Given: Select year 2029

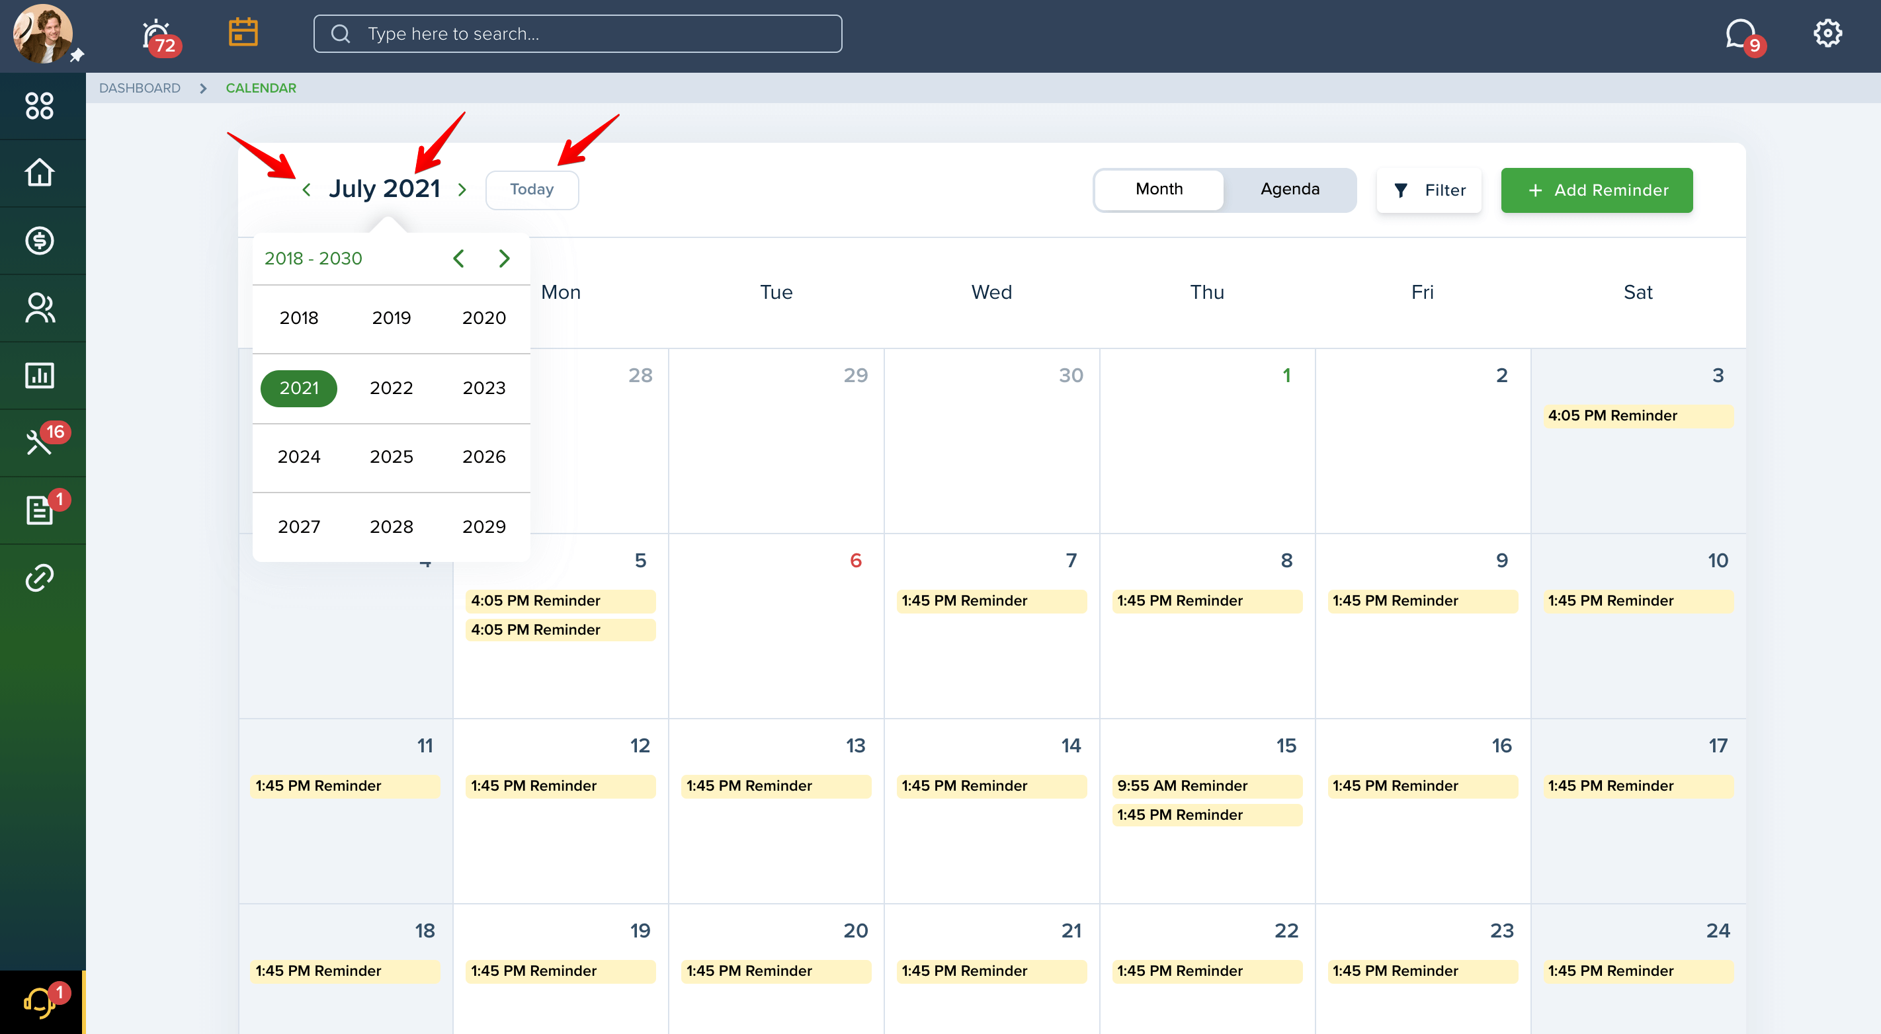Looking at the screenshot, I should 483,527.
